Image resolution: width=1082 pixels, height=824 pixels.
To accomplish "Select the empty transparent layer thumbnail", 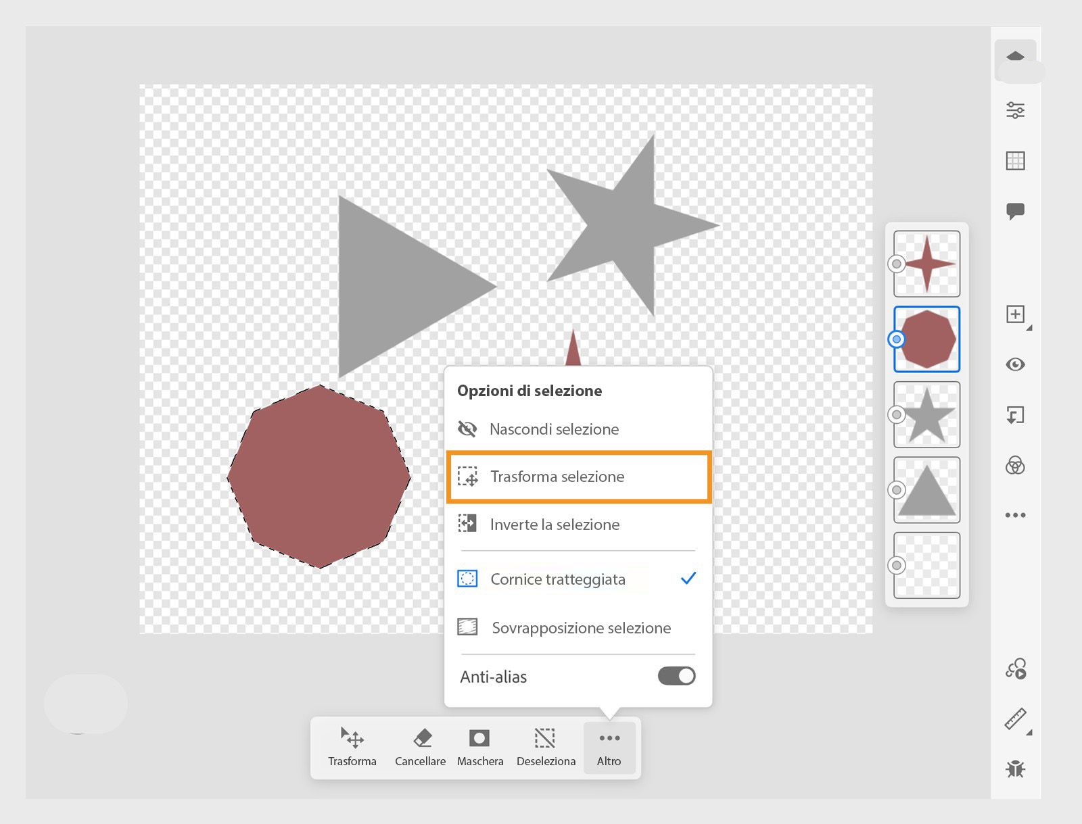I will pos(927,565).
